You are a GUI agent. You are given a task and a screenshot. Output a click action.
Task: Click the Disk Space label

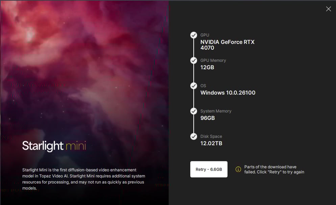point(211,136)
